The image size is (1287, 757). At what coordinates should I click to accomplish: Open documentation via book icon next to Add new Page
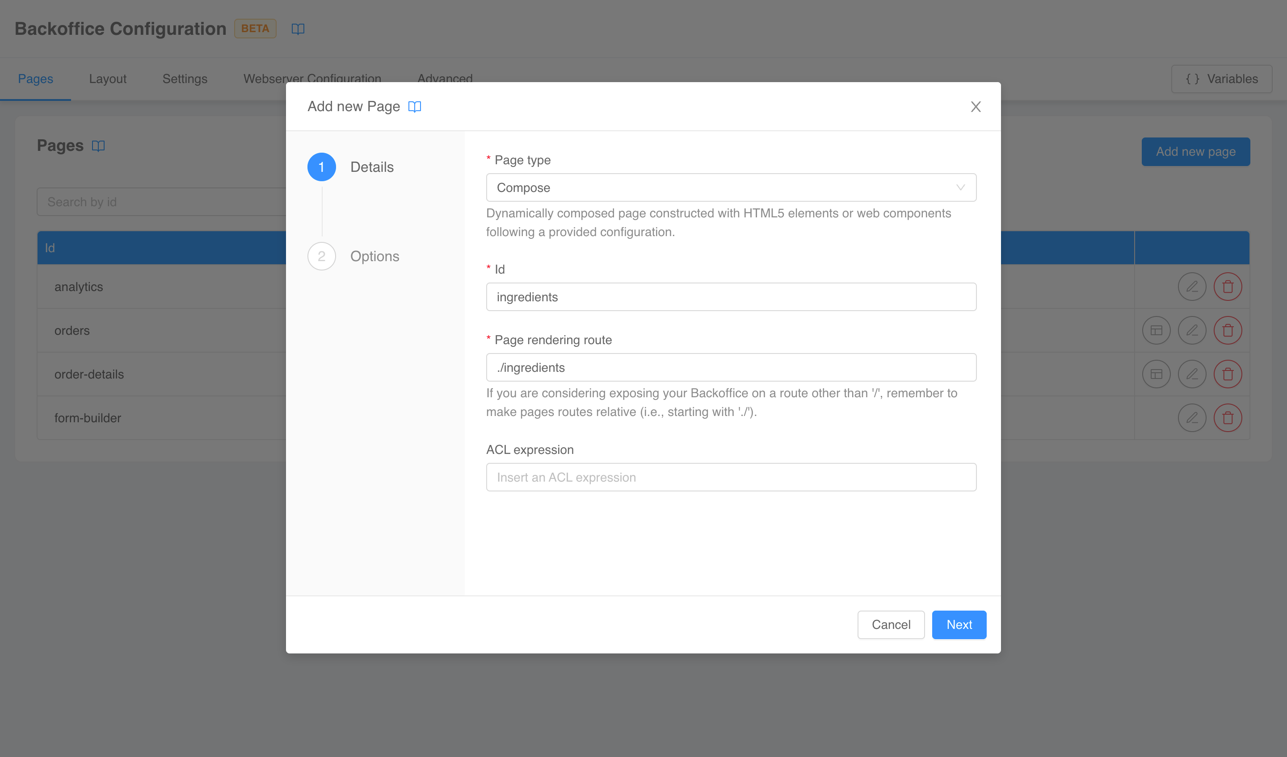tap(415, 107)
